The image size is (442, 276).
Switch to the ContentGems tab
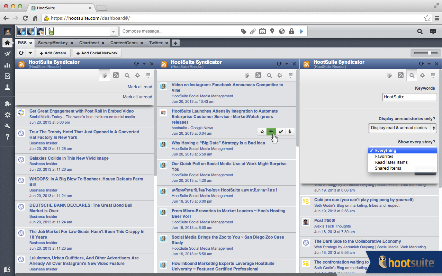click(124, 43)
